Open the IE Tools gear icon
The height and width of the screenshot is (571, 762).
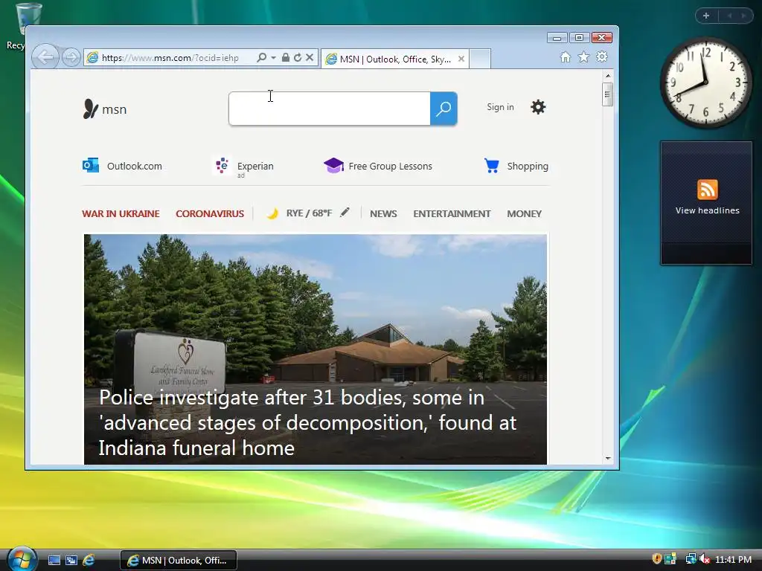tap(602, 57)
